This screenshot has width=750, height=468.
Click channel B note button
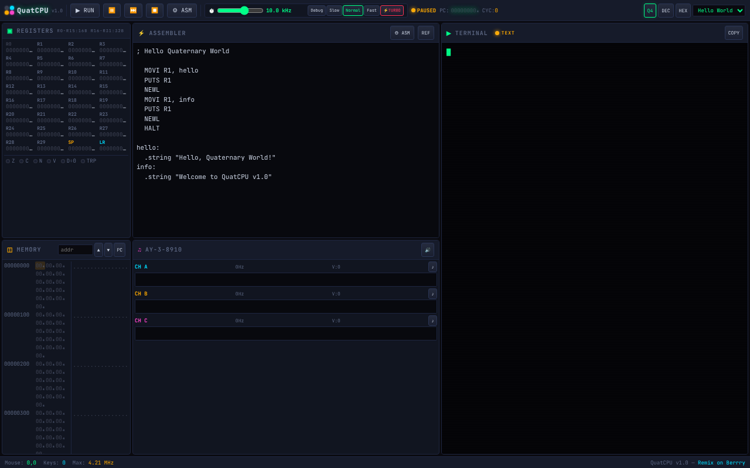pos(432,294)
